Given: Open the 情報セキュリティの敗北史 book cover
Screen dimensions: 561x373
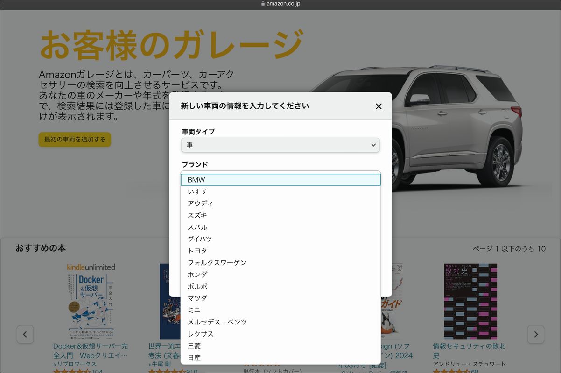Looking at the screenshot, I should pyautogui.click(x=470, y=302).
